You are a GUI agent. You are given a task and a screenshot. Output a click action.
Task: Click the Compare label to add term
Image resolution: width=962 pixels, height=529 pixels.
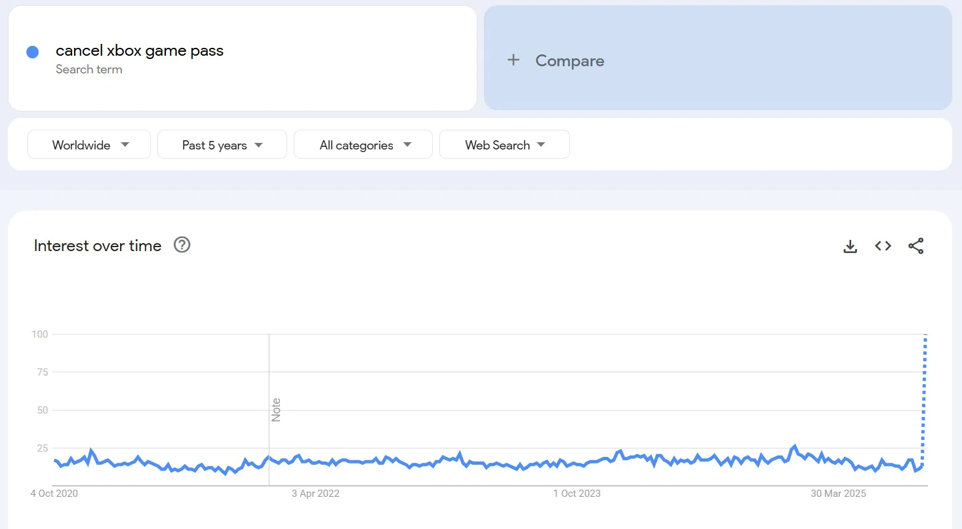[x=569, y=61]
